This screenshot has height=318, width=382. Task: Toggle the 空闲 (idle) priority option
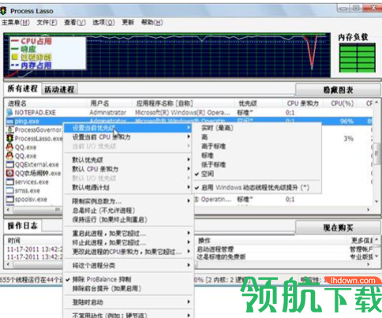[x=208, y=174]
